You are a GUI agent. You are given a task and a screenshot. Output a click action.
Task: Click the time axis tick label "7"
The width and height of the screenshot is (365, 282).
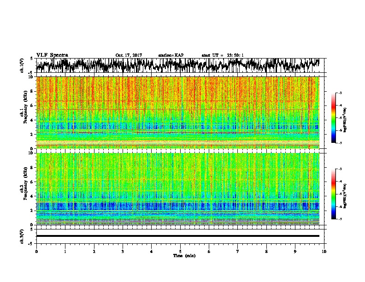tap(238, 252)
